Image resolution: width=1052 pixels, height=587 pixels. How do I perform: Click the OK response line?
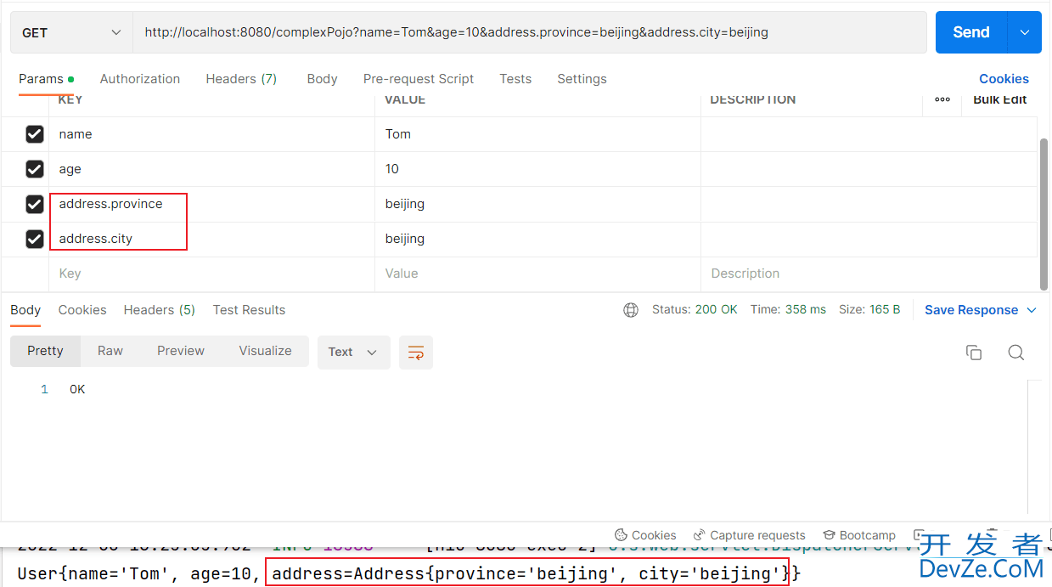click(x=77, y=389)
